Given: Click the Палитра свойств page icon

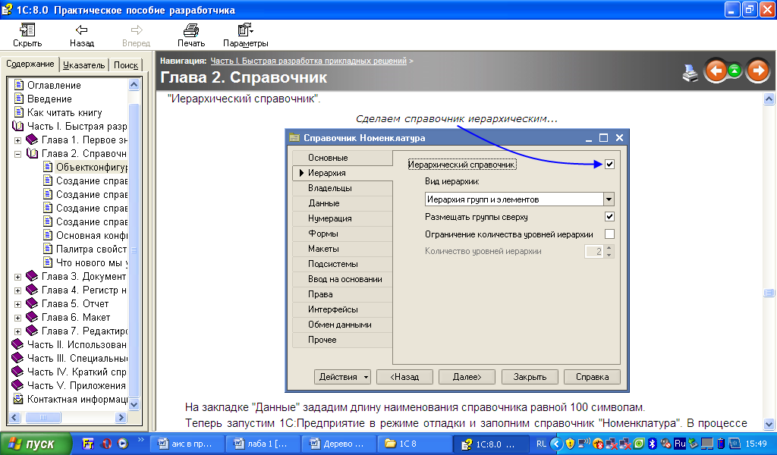Looking at the screenshot, I should [48, 249].
